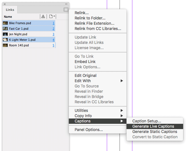
Task: Choose Generate Static Captions
Action: point(155,132)
